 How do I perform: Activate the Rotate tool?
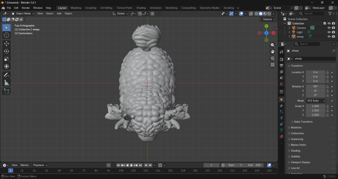tap(6, 51)
